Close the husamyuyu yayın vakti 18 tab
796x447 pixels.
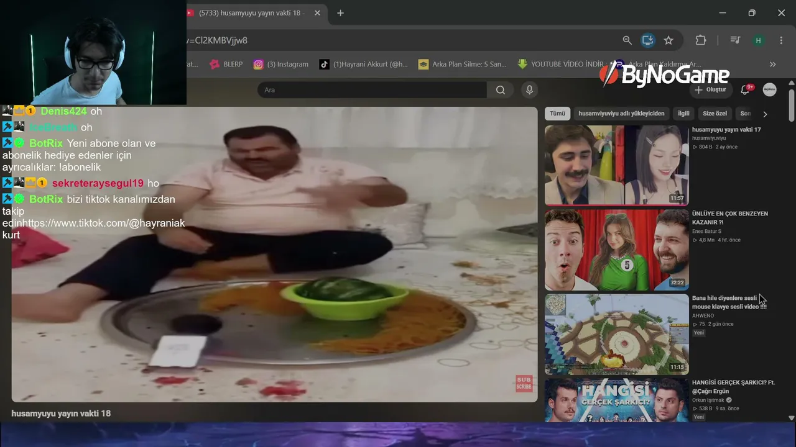click(317, 13)
